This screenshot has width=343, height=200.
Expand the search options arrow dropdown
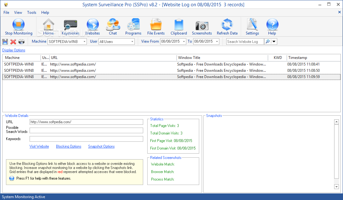click(274, 41)
